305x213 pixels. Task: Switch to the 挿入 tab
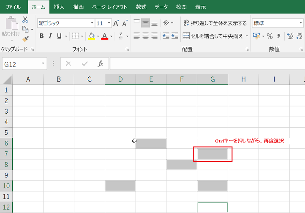pos(59,7)
